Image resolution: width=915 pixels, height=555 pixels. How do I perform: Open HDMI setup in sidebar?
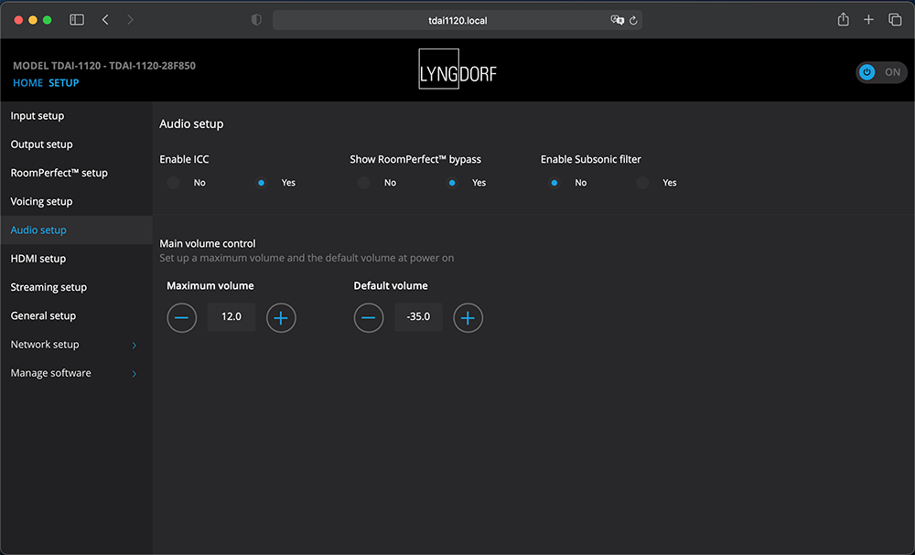pos(76,259)
